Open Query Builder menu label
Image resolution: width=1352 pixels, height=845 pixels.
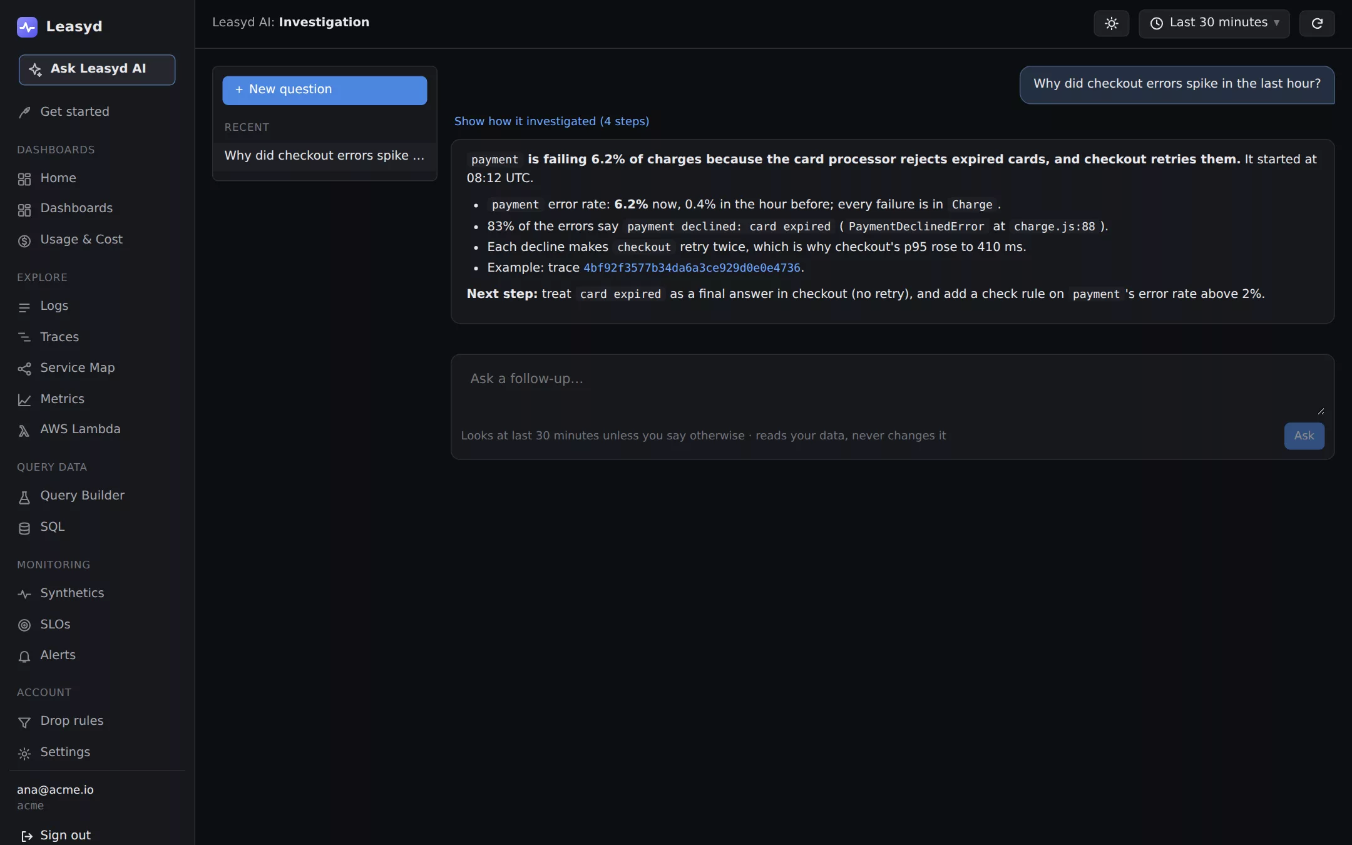point(82,496)
